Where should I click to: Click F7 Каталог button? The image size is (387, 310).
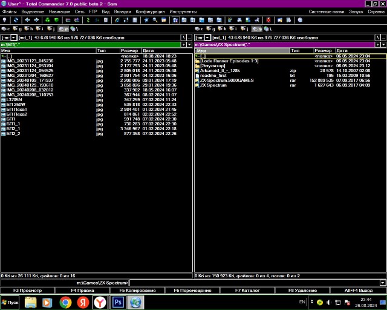tap(247, 291)
